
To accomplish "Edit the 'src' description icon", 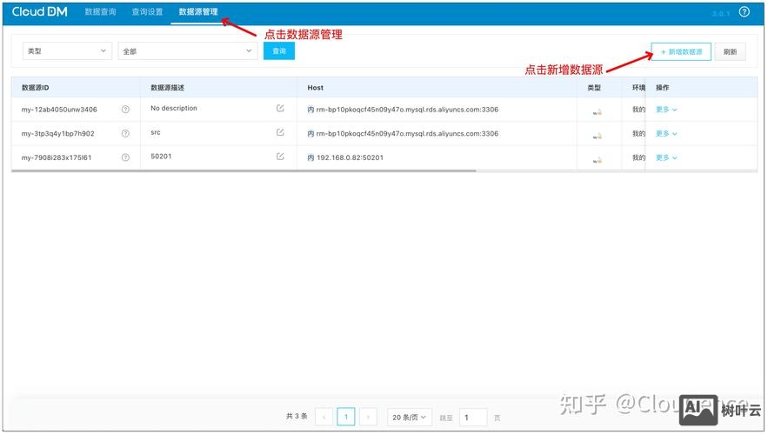I will coord(280,131).
